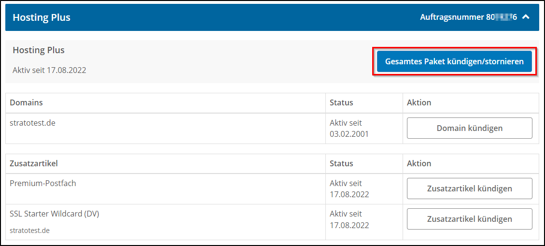Click the Hosting Plus header title

(42, 17)
